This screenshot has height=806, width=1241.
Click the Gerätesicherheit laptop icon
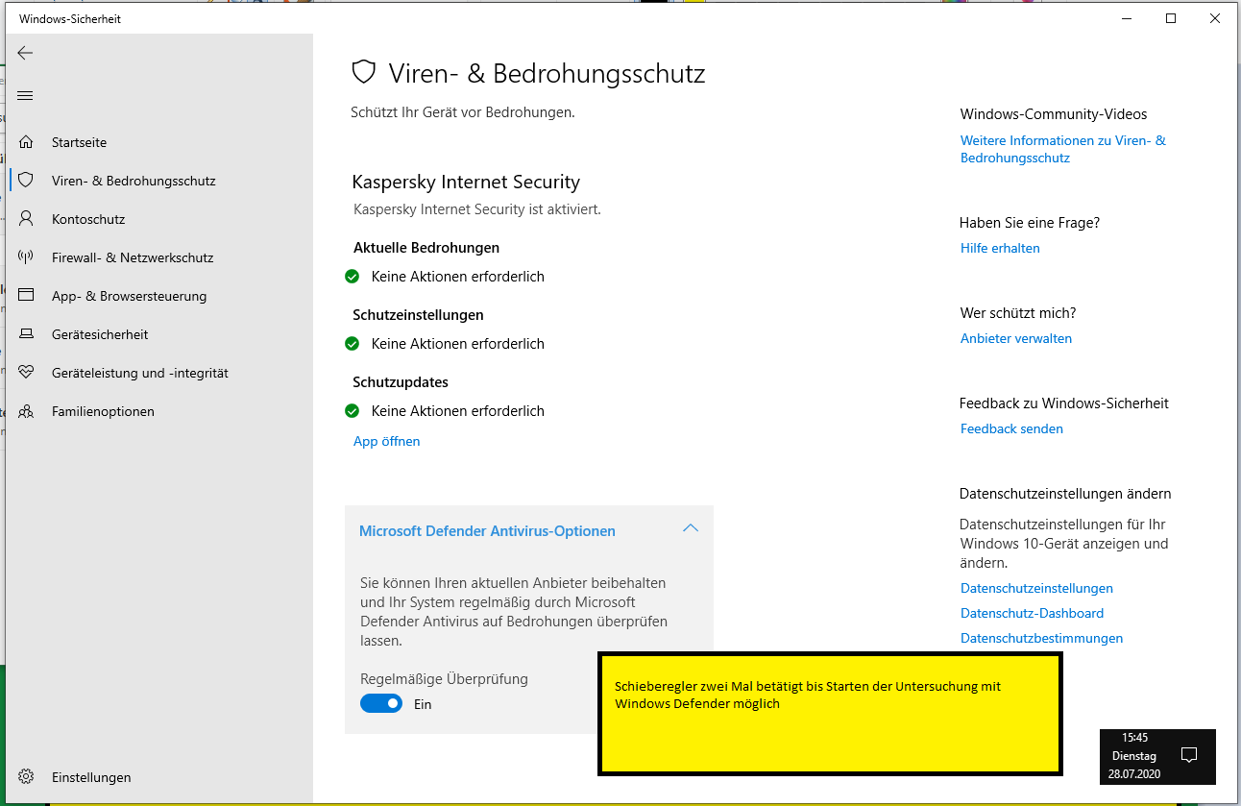click(26, 334)
